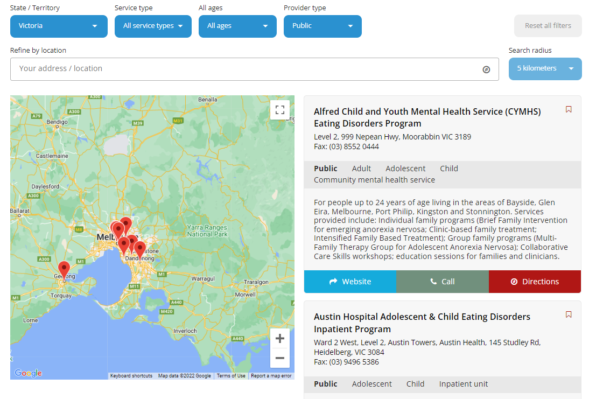Click Report a map error link
The width and height of the screenshot is (596, 399).
point(271,376)
